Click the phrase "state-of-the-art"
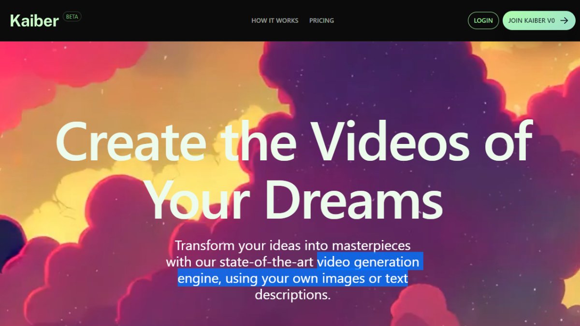This screenshot has height=326, width=580. [267, 262]
